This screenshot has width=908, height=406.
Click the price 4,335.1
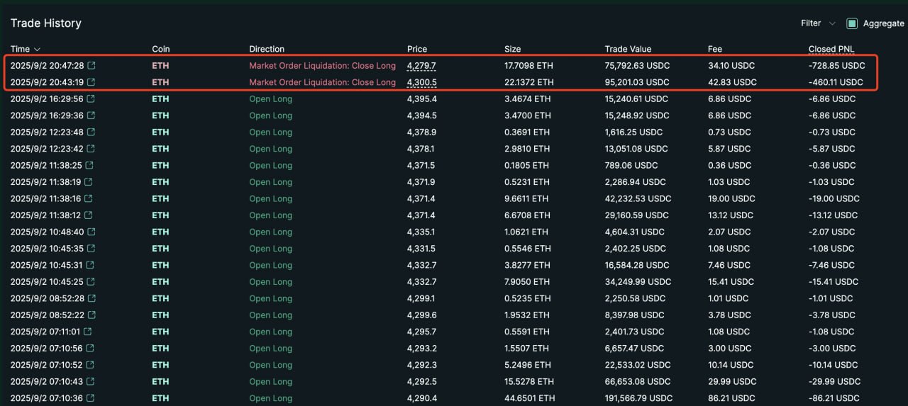421,232
